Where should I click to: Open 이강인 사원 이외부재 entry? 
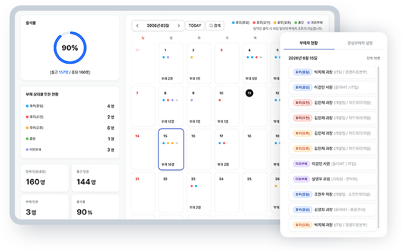[332, 164]
